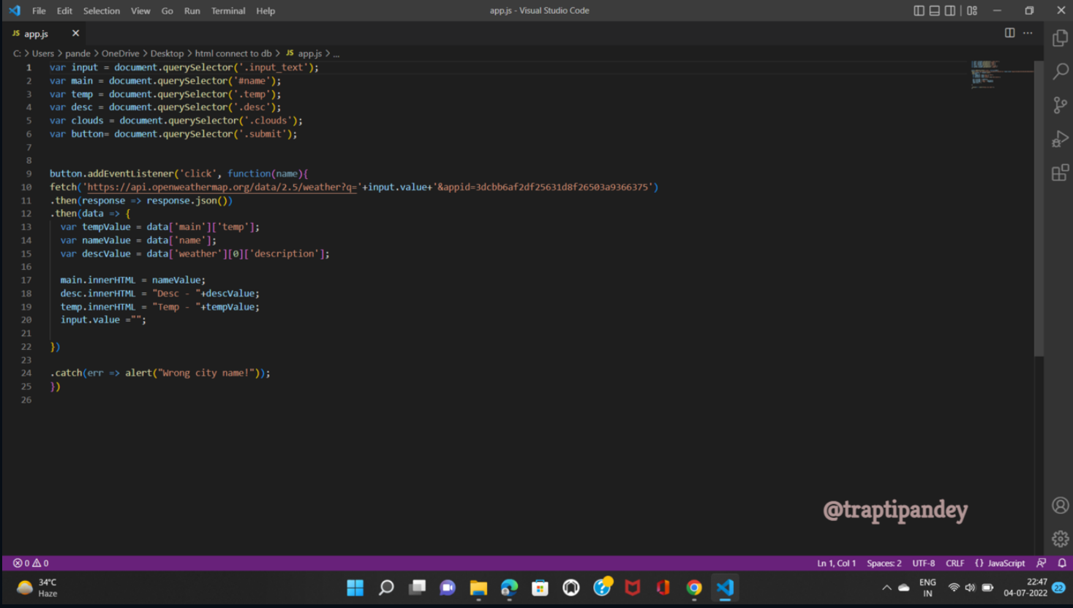Open the Explorer view in activity bar
The height and width of the screenshot is (608, 1073).
[1060, 38]
